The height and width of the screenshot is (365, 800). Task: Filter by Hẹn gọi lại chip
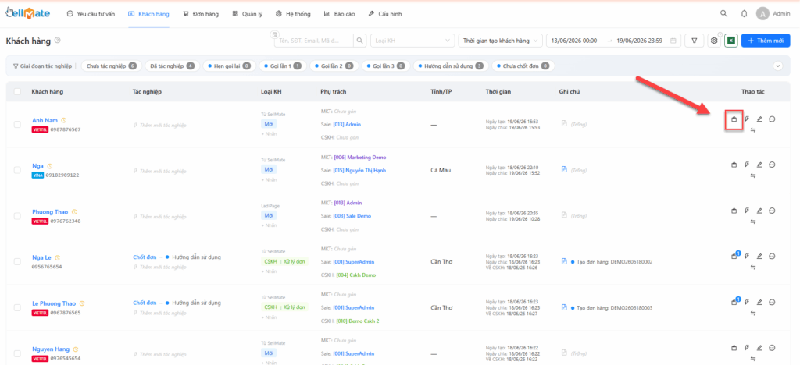pos(229,66)
